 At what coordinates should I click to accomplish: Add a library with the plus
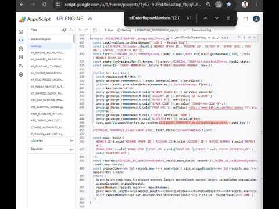(71, 140)
